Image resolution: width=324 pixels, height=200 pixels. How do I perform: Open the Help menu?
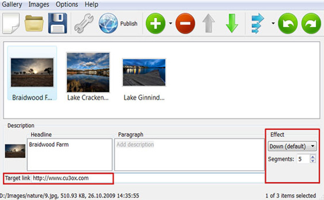tap(92, 4)
